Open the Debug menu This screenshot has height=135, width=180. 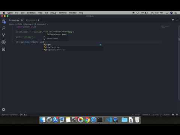53,13
